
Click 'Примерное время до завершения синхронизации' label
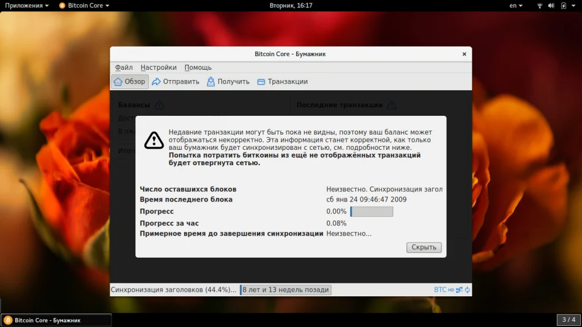[x=231, y=233]
